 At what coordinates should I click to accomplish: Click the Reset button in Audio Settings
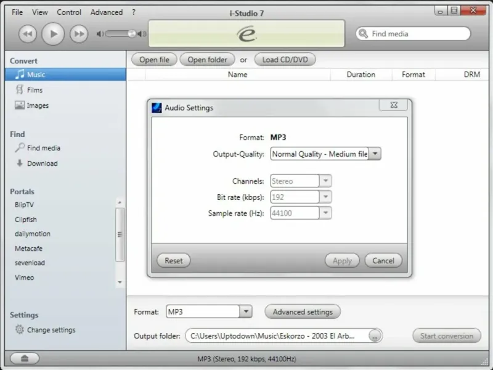[x=174, y=260]
